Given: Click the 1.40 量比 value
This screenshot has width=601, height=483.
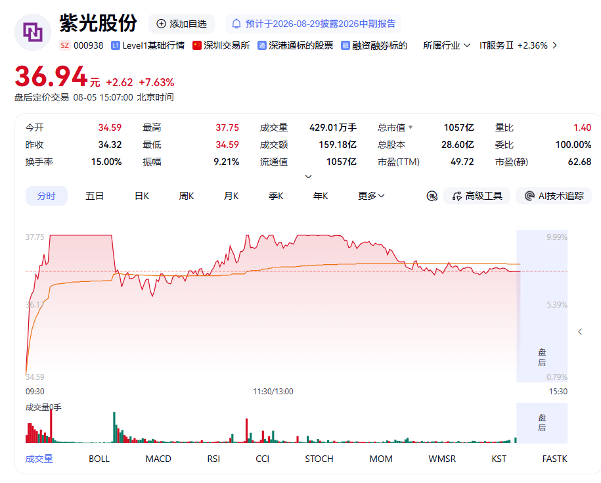Looking at the screenshot, I should (x=582, y=127).
